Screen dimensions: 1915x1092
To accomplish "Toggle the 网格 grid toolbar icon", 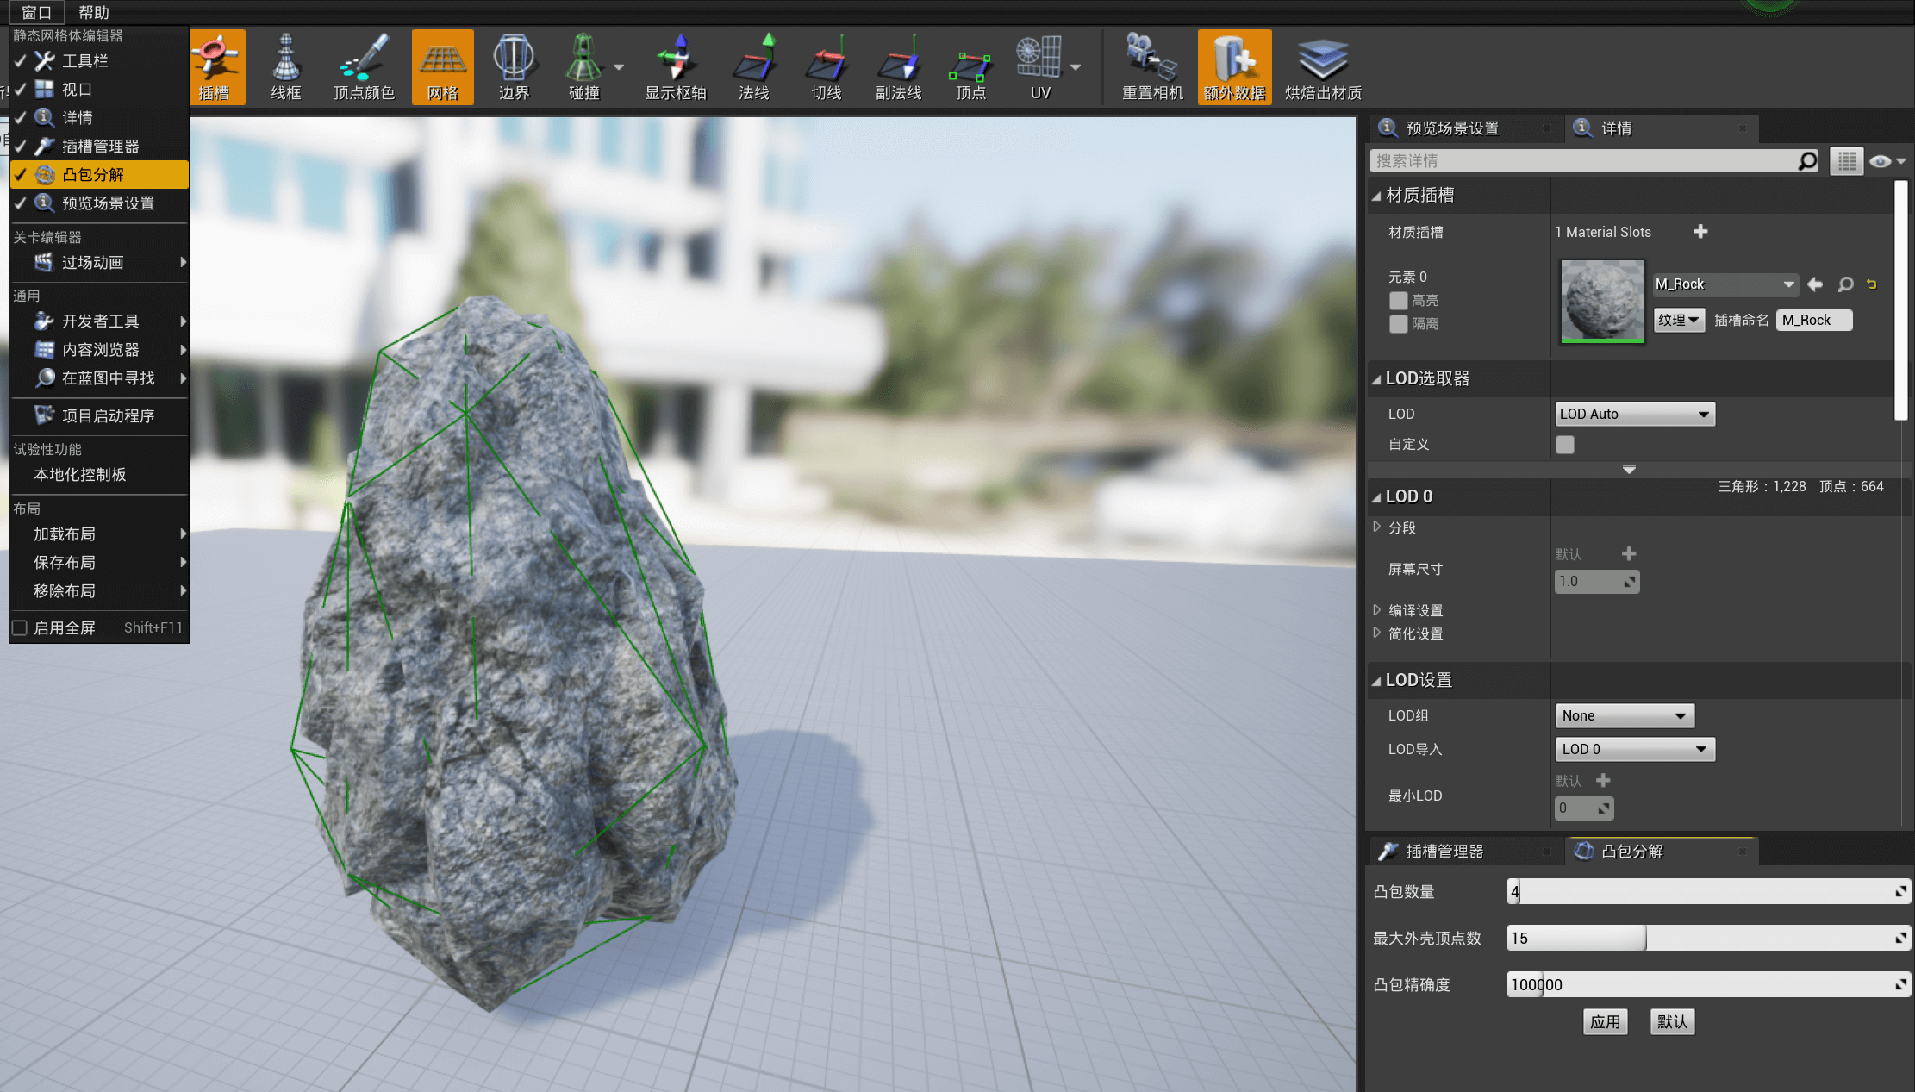I will (x=443, y=67).
